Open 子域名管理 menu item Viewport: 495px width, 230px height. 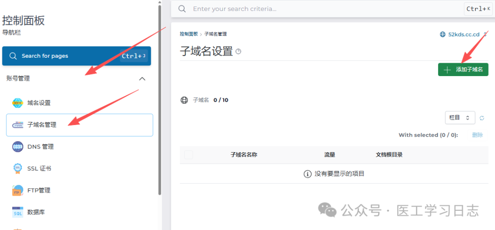[80, 125]
